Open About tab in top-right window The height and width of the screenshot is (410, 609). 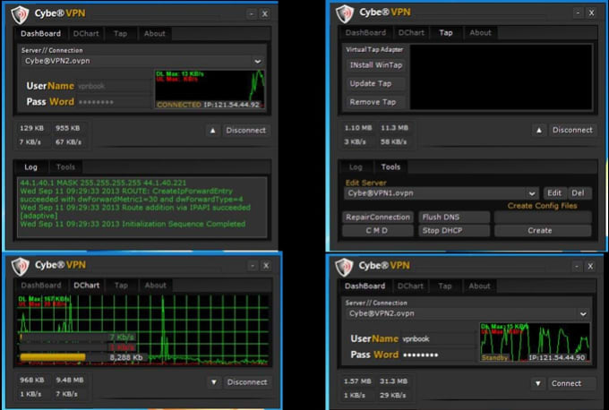[480, 33]
